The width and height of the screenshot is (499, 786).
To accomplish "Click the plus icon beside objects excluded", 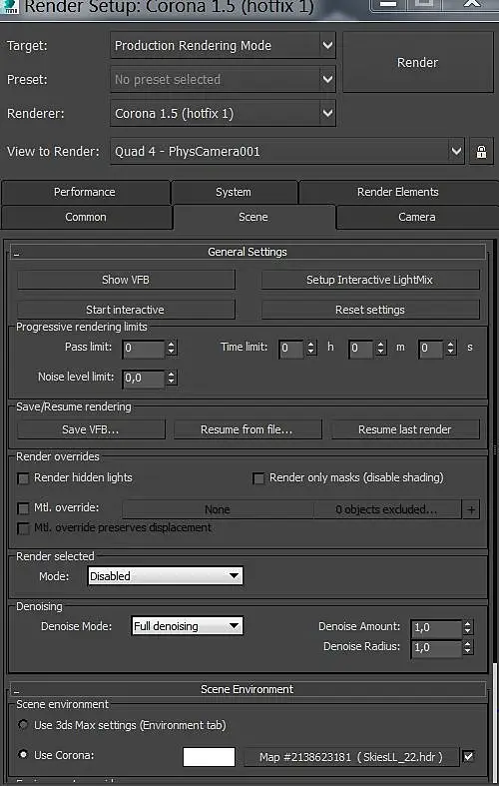I will [x=471, y=509].
